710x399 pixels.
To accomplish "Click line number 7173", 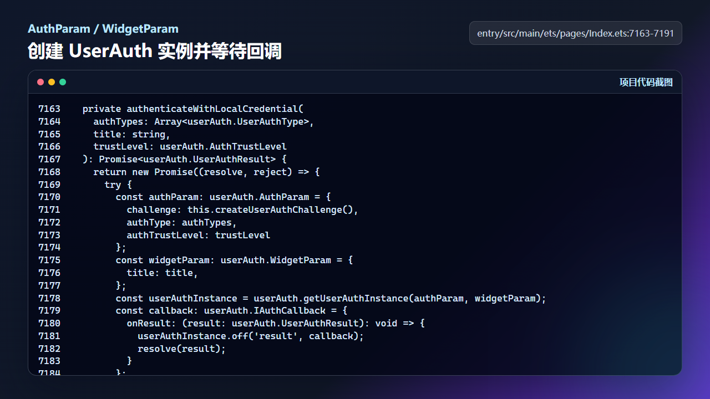I will (49, 235).
